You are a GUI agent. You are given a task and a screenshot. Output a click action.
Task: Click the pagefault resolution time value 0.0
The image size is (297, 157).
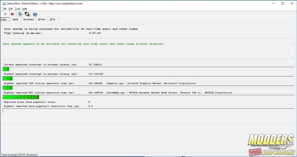(x=90, y=106)
